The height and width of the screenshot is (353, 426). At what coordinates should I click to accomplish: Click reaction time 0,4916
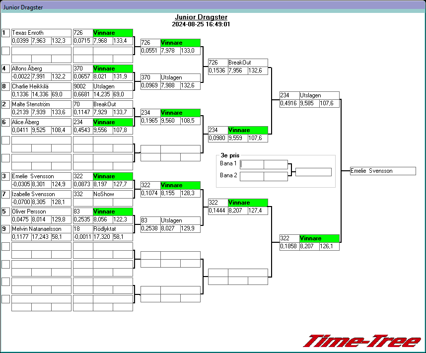click(289, 104)
